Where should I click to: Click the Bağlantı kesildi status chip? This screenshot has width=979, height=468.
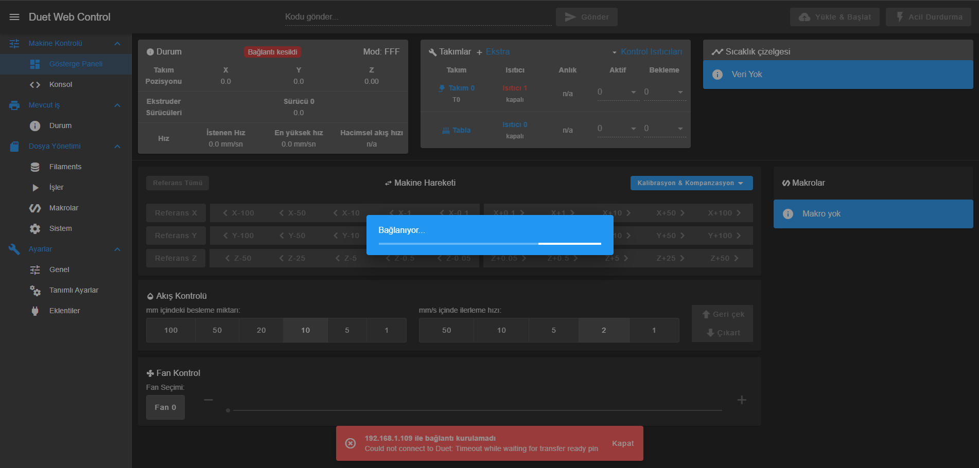273,52
